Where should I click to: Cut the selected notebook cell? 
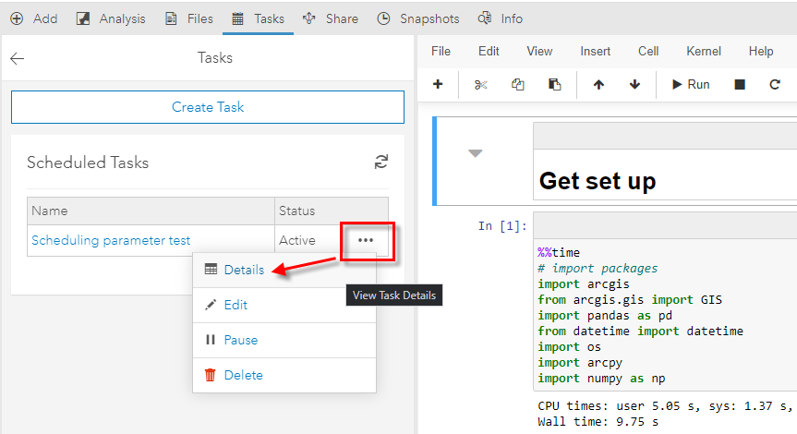click(480, 85)
